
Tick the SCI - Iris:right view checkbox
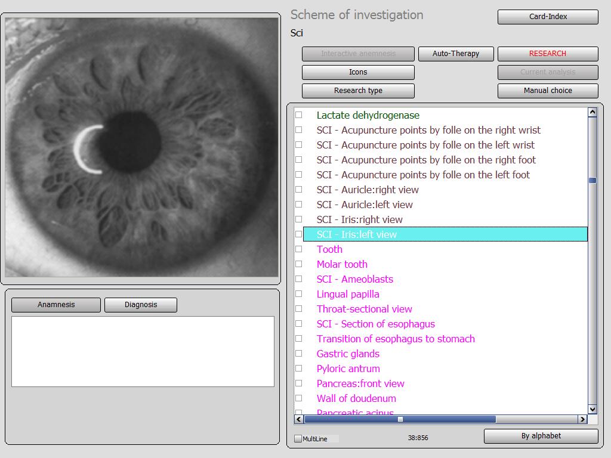point(299,219)
